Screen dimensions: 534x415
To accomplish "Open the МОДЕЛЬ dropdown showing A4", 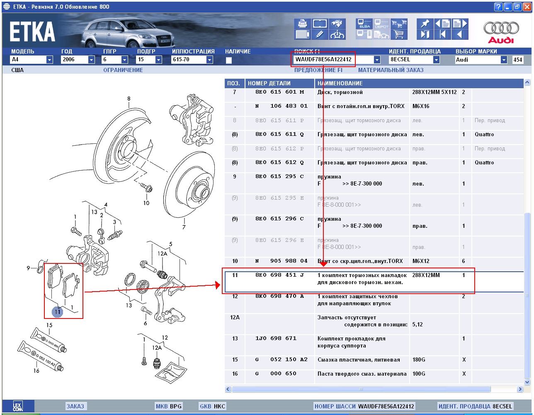I will point(32,60).
